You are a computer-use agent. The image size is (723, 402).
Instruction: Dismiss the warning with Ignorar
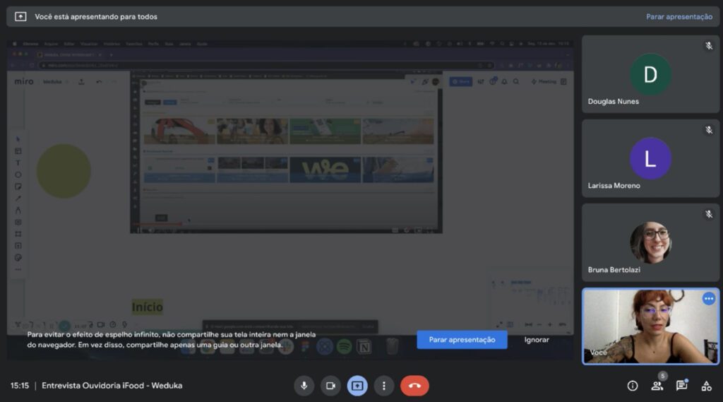click(x=537, y=340)
